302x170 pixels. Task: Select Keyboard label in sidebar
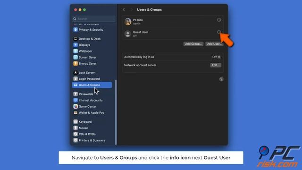tap(85, 122)
